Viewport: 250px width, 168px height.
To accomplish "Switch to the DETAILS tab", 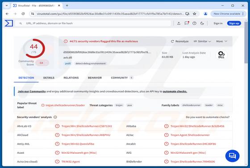I will [49, 78].
